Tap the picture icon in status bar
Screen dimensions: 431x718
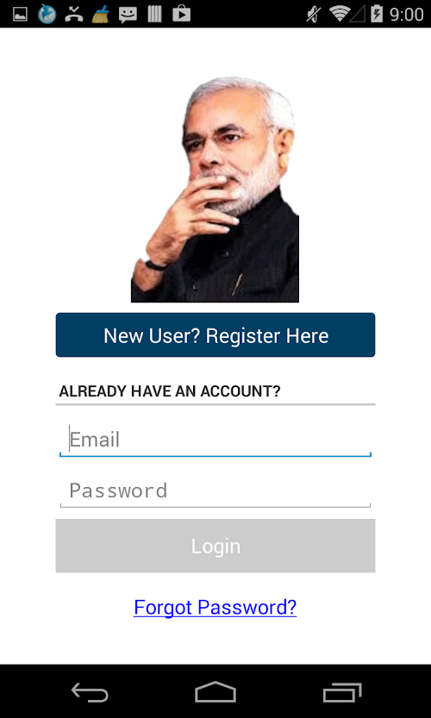20,14
